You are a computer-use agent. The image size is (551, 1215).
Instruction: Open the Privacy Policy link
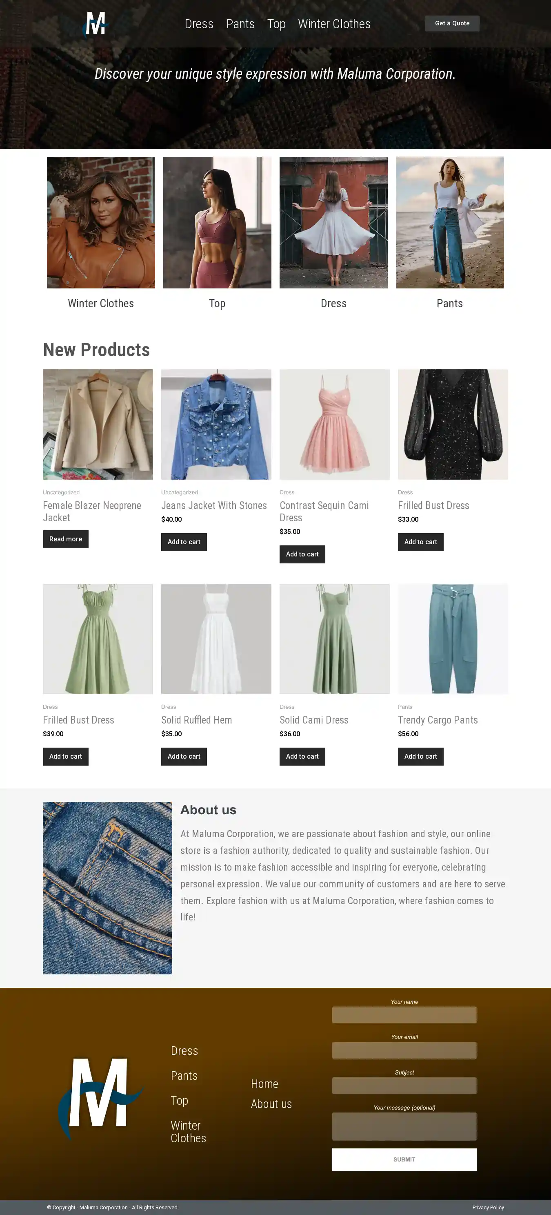[488, 1208]
